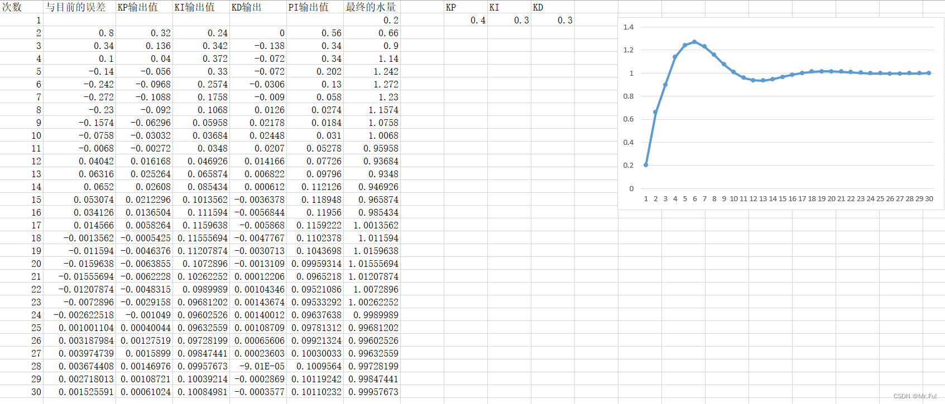This screenshot has width=945, height=404.
Task: Click the 0.3 value under KD
Action: [553, 20]
